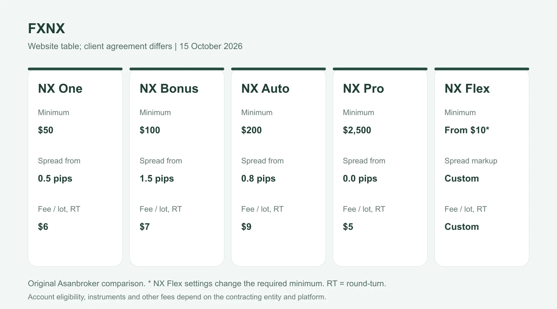Select the NX Flex account heading
Viewport: 557px width, 309px height.
(x=467, y=88)
